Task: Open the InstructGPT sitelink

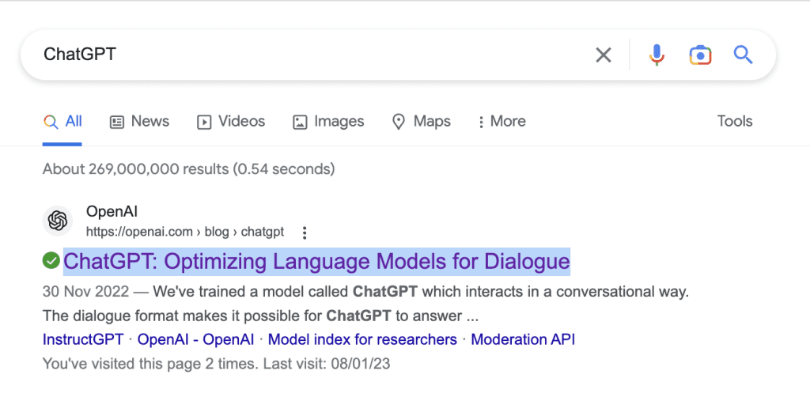Action: pyautogui.click(x=83, y=339)
